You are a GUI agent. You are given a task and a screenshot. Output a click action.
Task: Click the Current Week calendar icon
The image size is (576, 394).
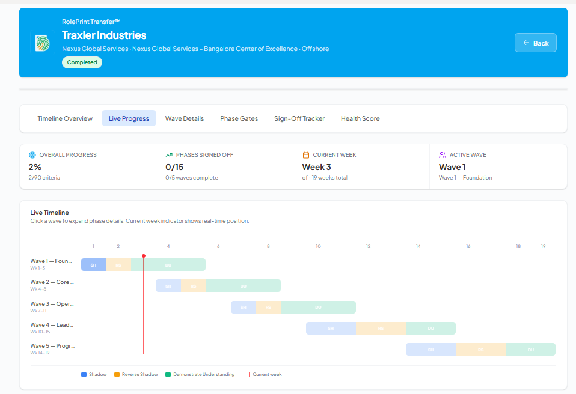[306, 155]
